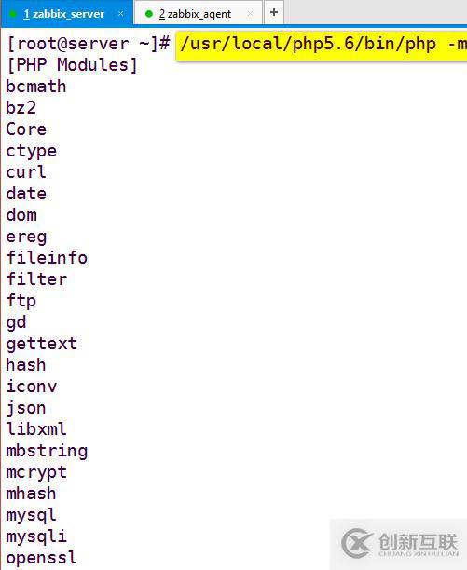Click the libxml module text
This screenshot has height=570, width=467.
coord(36,429)
